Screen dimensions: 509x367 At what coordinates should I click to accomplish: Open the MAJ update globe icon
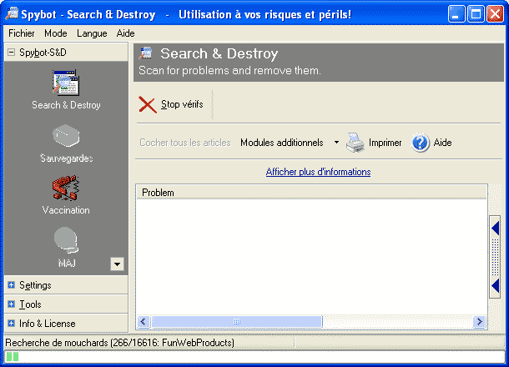point(66,240)
